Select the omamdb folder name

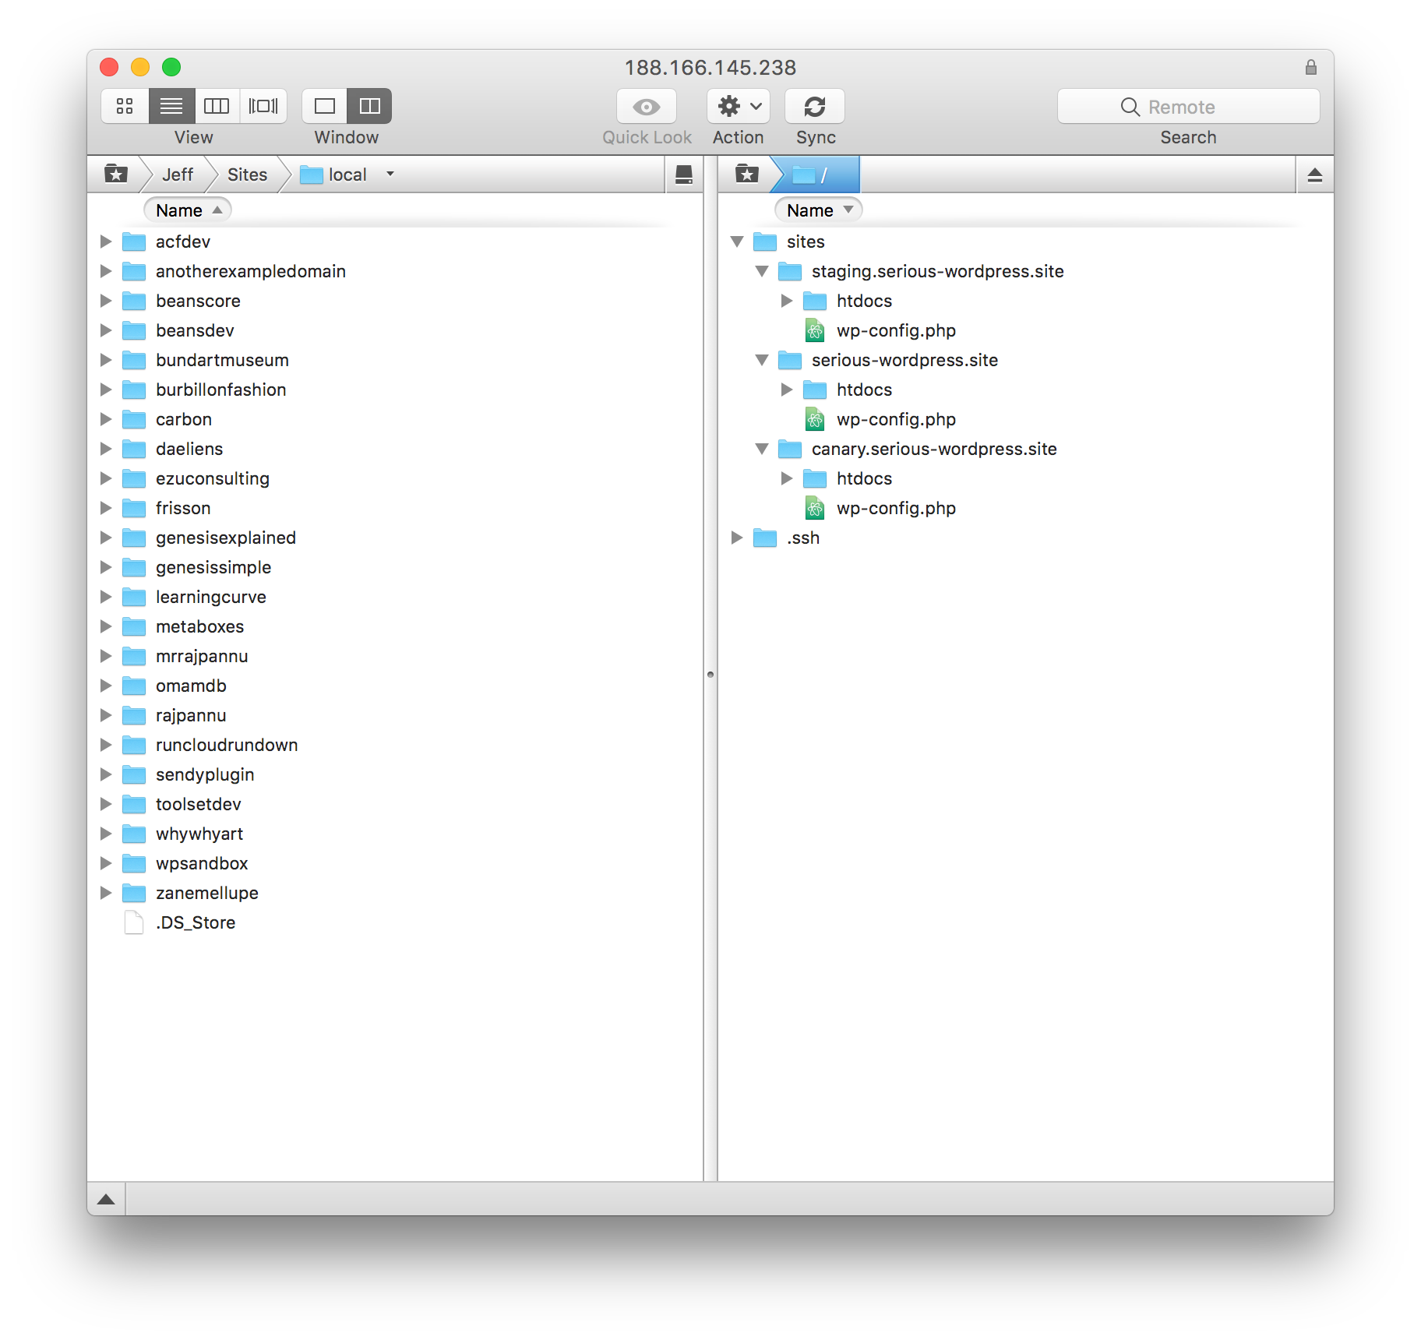click(191, 686)
